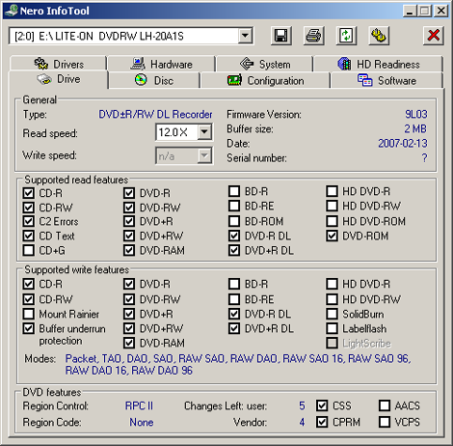
Task: Click DVD±R/RW DL Recorder type text
Action: [155, 114]
